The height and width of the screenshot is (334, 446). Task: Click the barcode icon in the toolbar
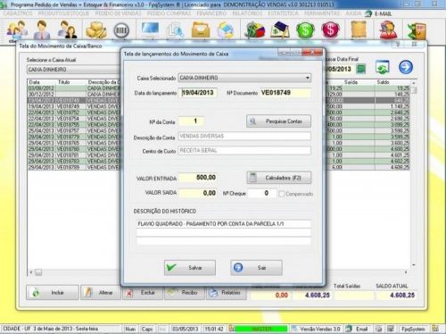click(121, 30)
